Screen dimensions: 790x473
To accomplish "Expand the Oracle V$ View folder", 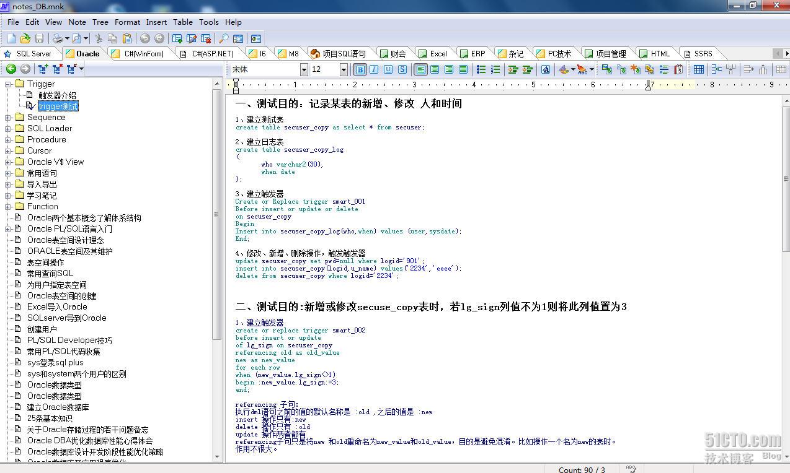I will (x=8, y=162).
